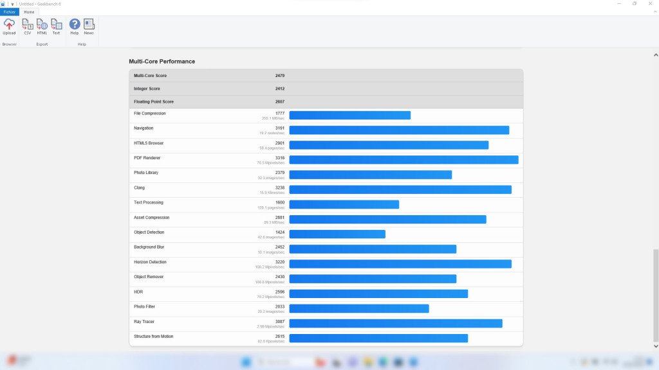Viewport: 659px width, 370px height.
Task: Click the Ray Tracer label
Action: [x=144, y=322]
